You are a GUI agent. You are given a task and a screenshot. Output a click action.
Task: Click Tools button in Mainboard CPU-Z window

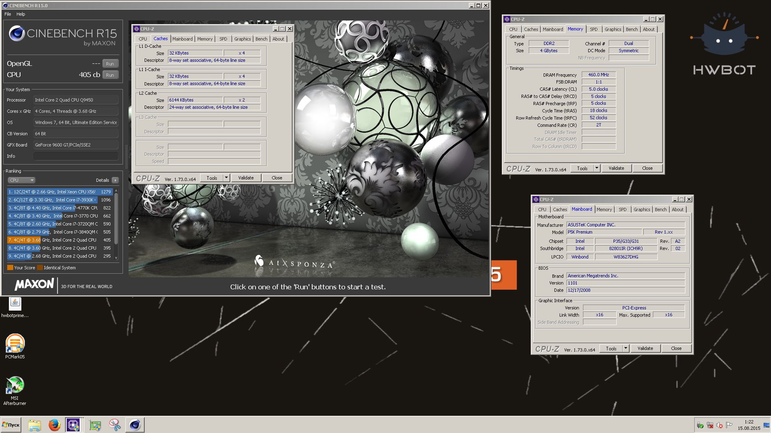pyautogui.click(x=611, y=348)
